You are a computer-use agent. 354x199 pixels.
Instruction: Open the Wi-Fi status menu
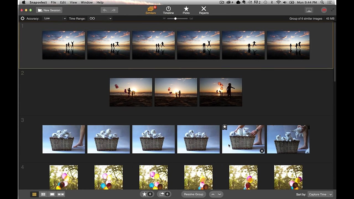(278, 2)
